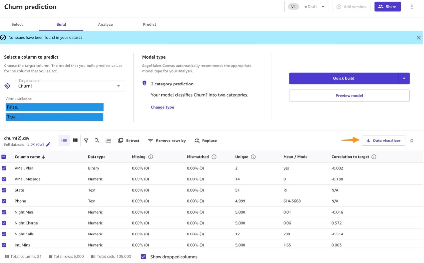Image resolution: width=424 pixels, height=263 pixels.
Task: Open the Extract menu
Action: [x=129, y=141]
